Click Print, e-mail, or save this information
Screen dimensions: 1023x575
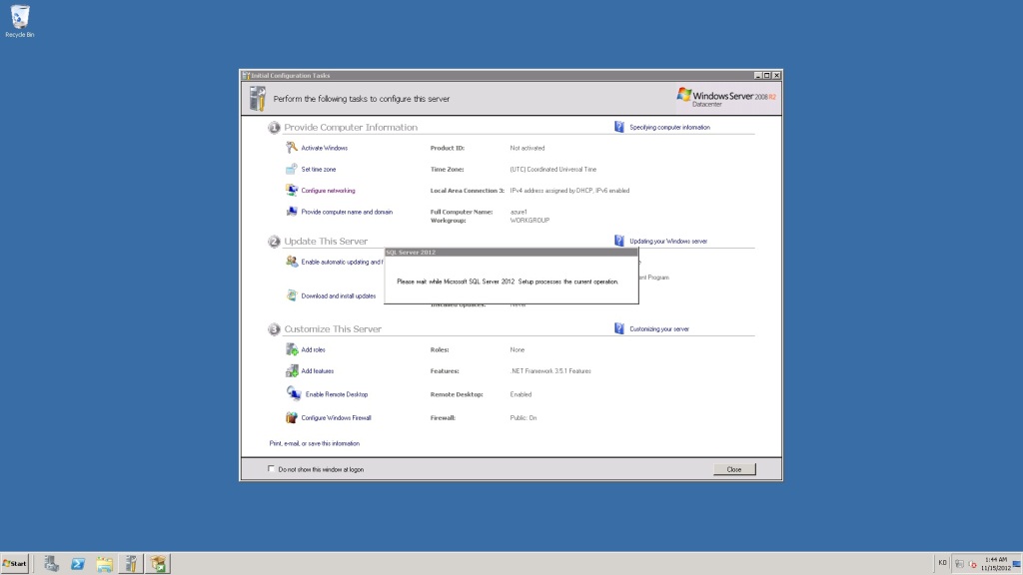(315, 443)
